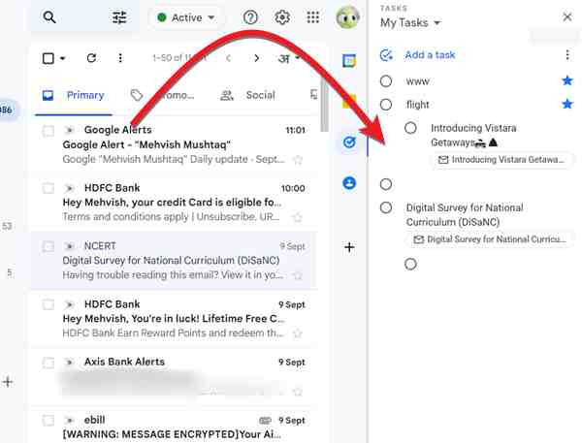582x443 pixels.
Task: Go to newer emails page
Action: point(229,58)
